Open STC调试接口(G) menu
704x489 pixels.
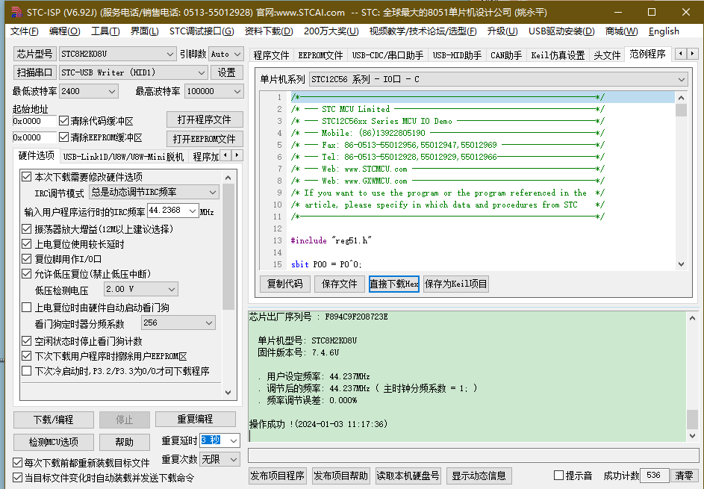point(202,31)
